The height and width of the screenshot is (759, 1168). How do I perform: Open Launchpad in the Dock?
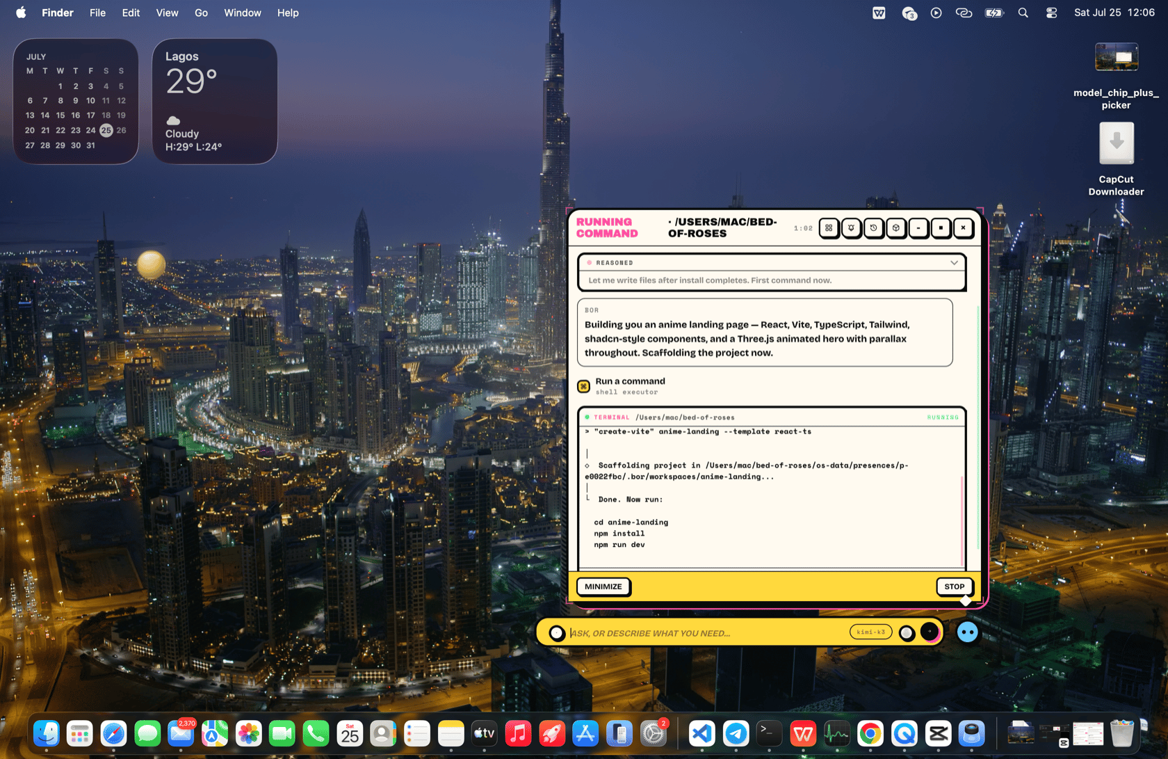(80, 733)
